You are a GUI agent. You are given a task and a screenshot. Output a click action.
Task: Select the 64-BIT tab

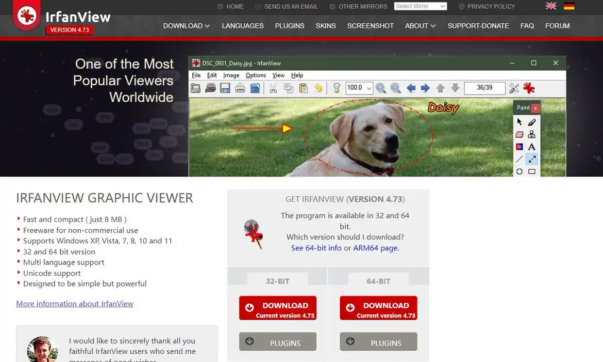(378, 281)
